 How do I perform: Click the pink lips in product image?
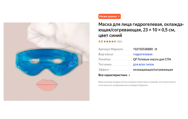click(x=47, y=85)
